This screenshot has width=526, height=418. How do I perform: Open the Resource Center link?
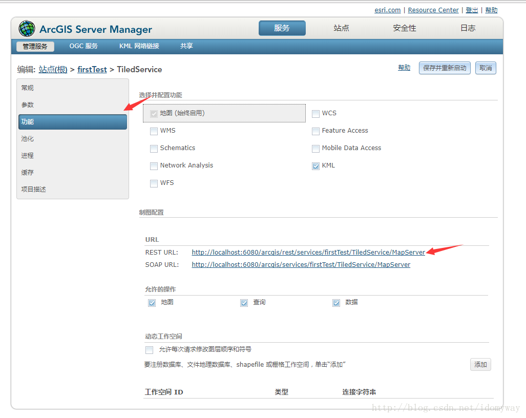(433, 10)
